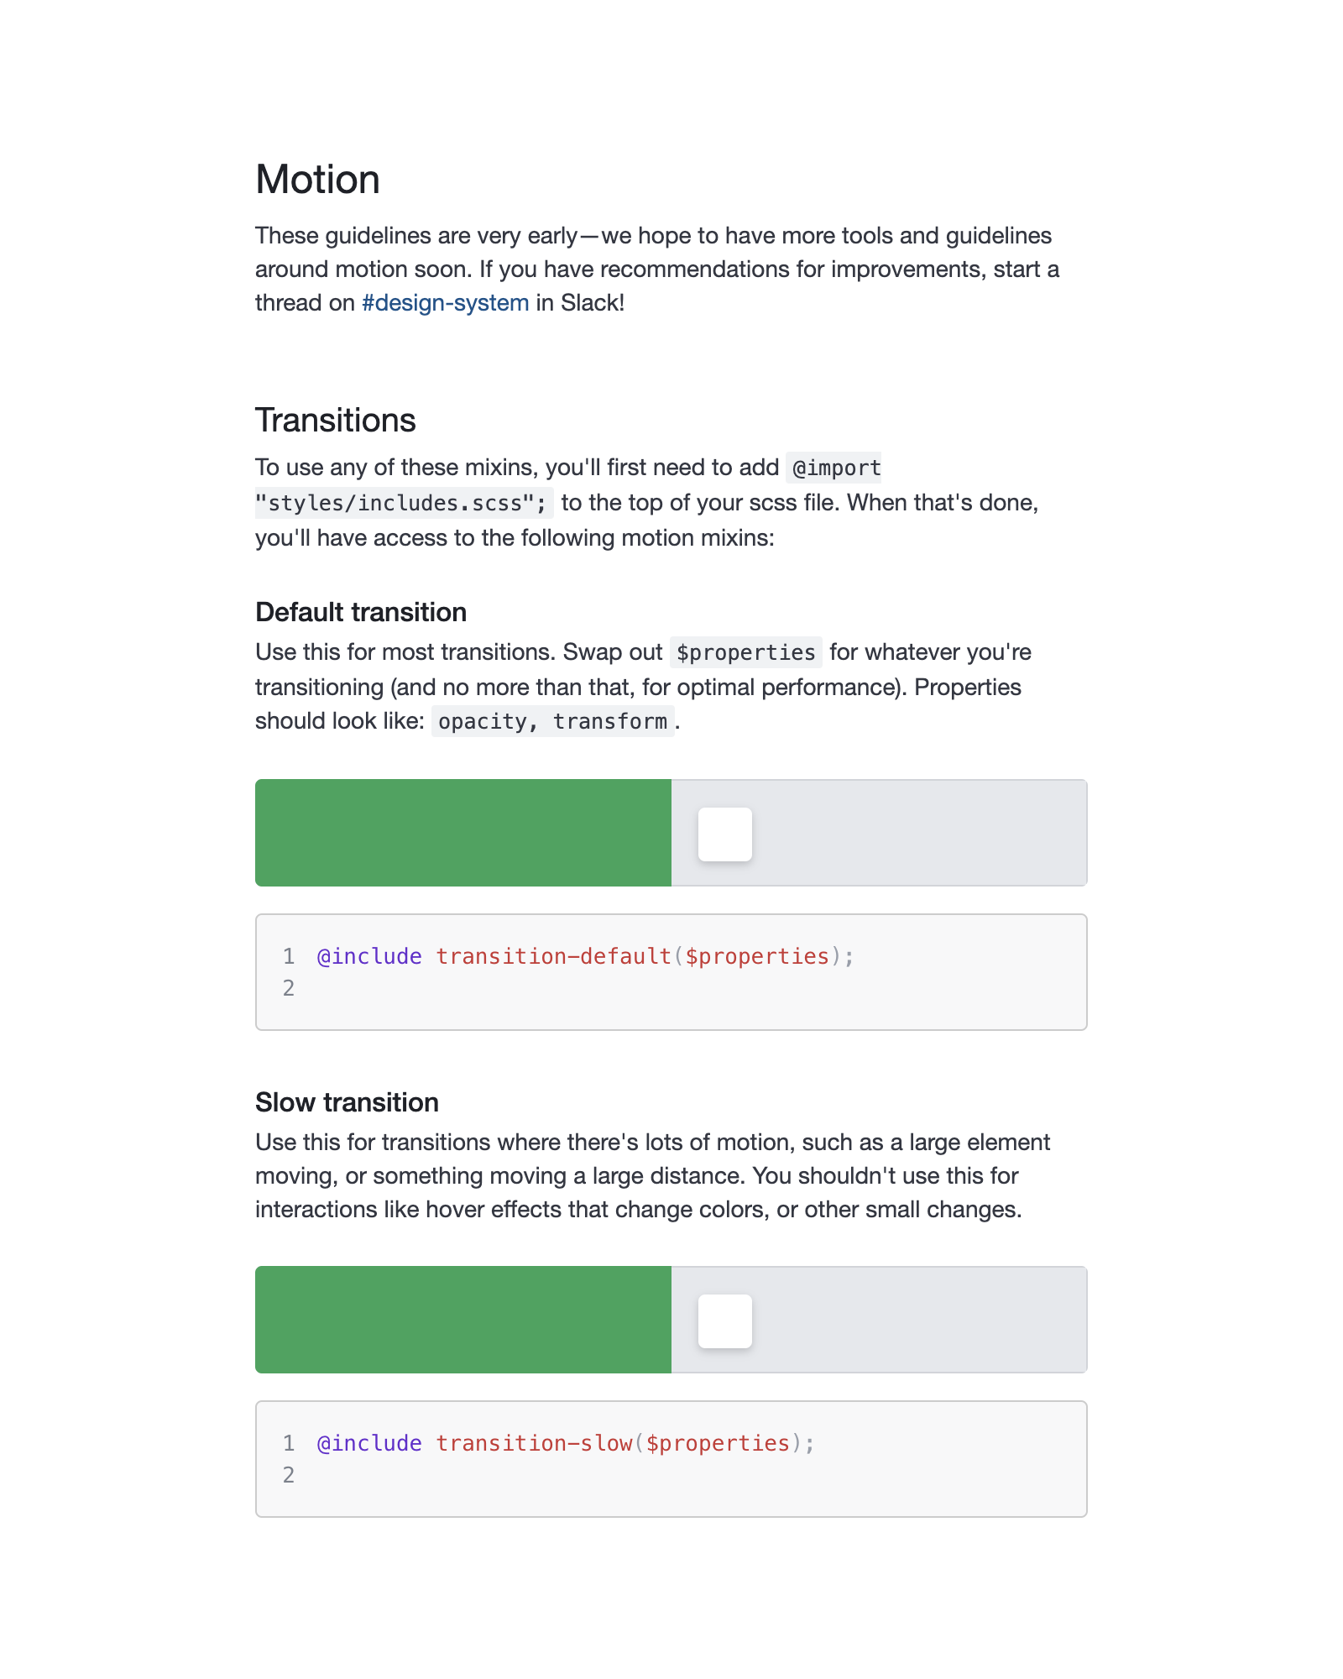The height and width of the screenshot is (1679, 1343).
Task: Click the opacity, transform inline code example
Action: coord(552,720)
